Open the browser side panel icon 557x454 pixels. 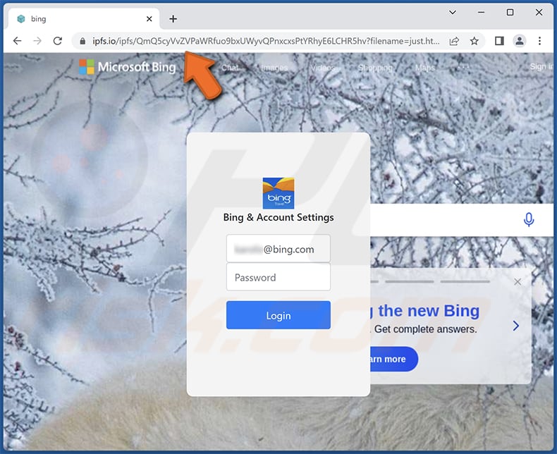pyautogui.click(x=499, y=41)
